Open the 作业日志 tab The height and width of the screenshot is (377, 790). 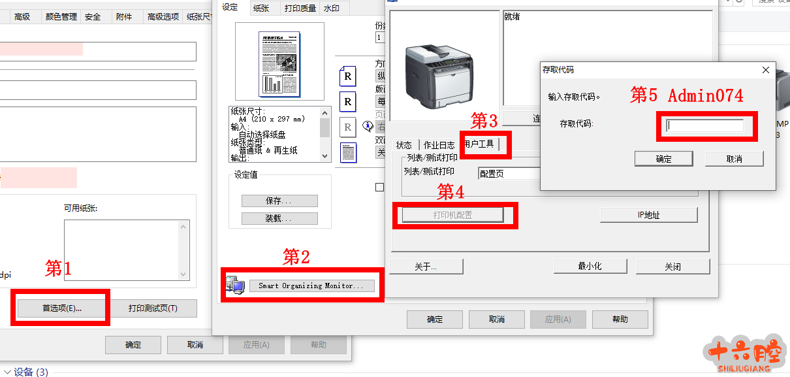[x=439, y=145]
